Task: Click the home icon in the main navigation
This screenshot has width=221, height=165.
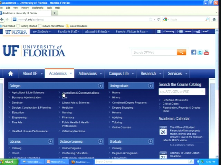Action: [x=11, y=74]
